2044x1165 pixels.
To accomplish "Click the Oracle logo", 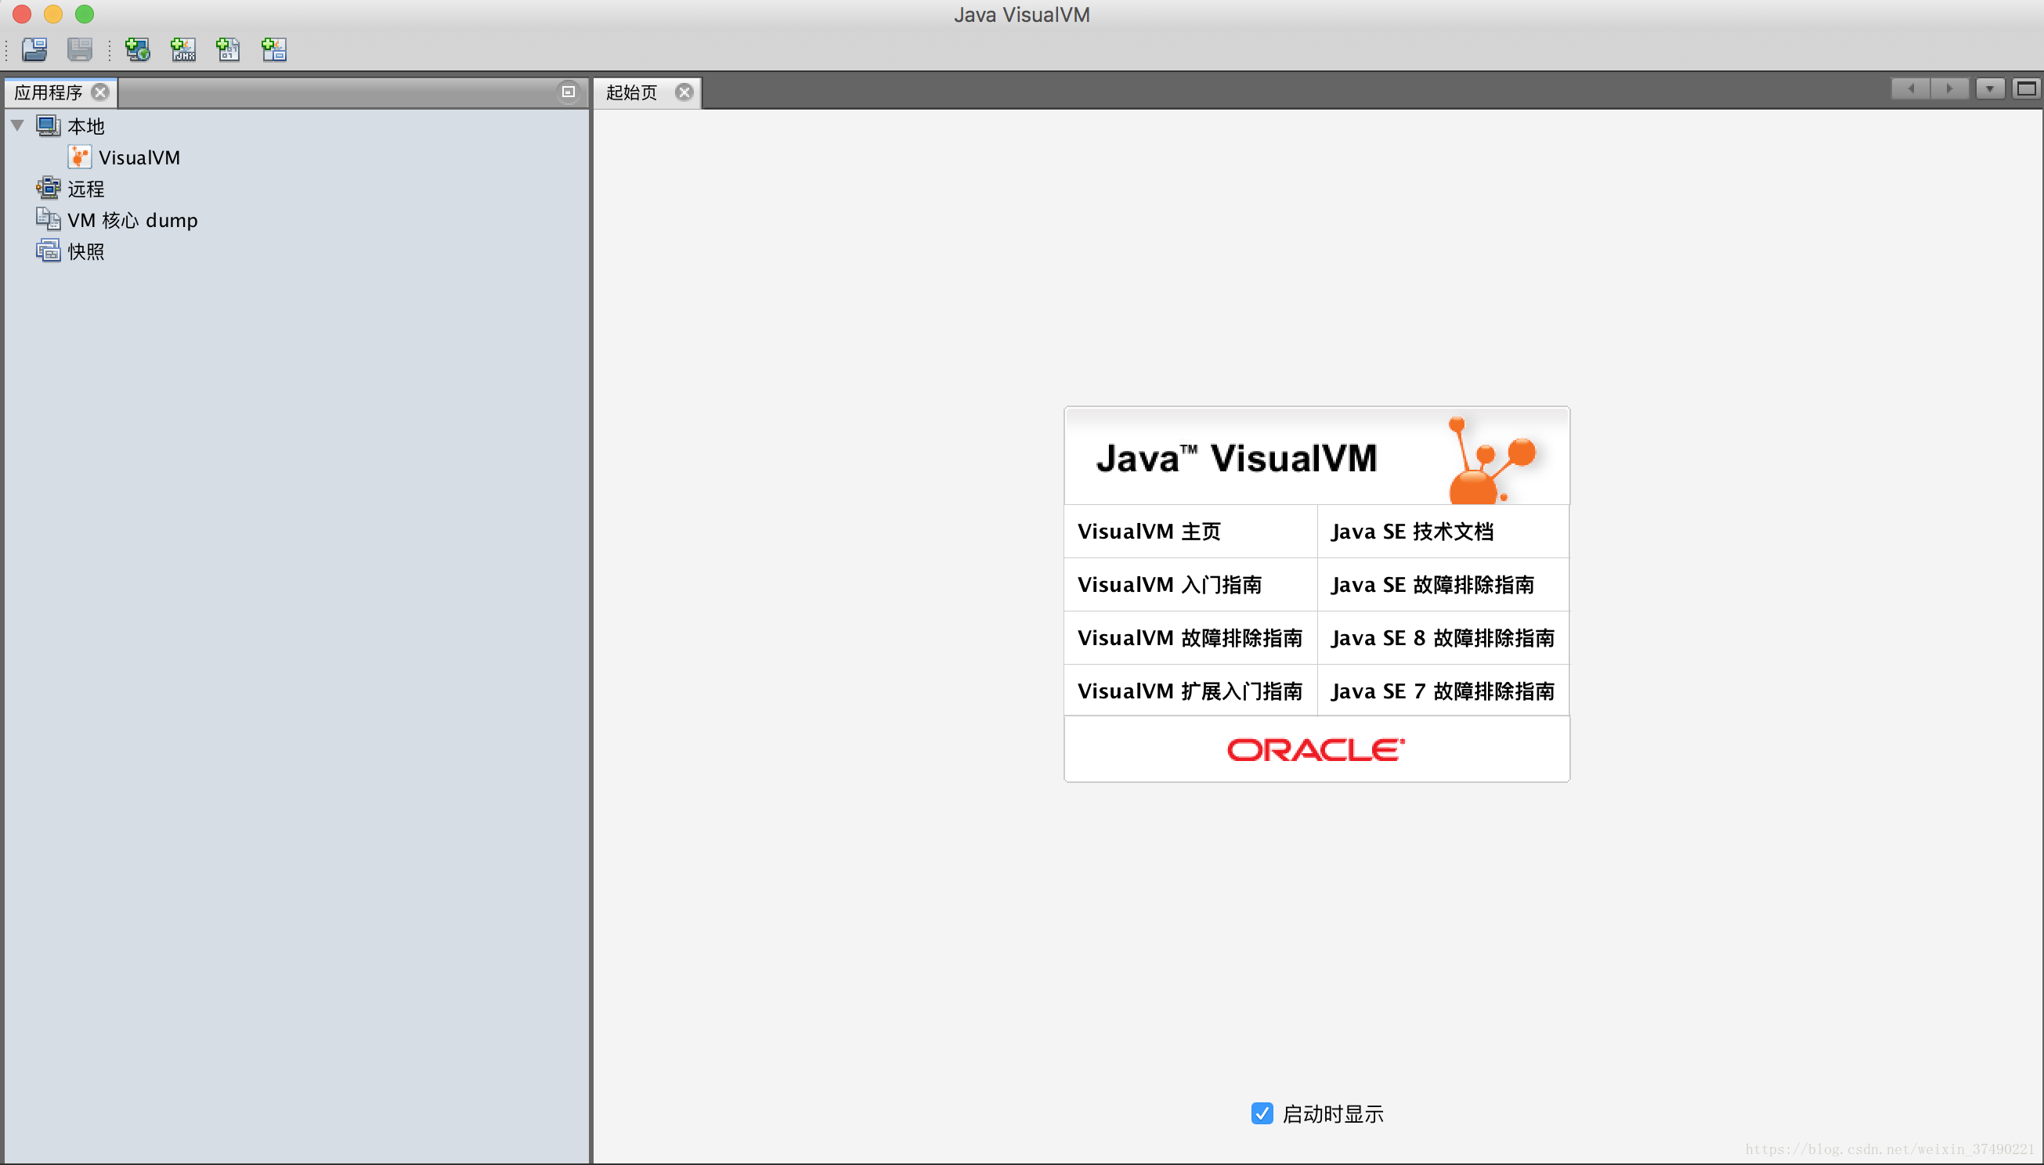I will coord(1316,750).
